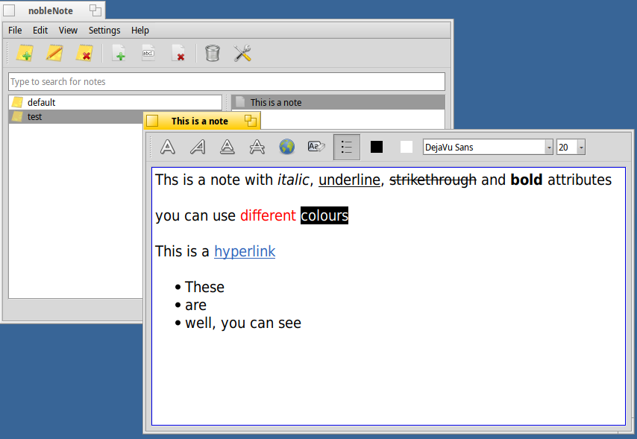The image size is (637, 439).
Task: Click the new note page icon with green plus
Action: click(x=119, y=53)
